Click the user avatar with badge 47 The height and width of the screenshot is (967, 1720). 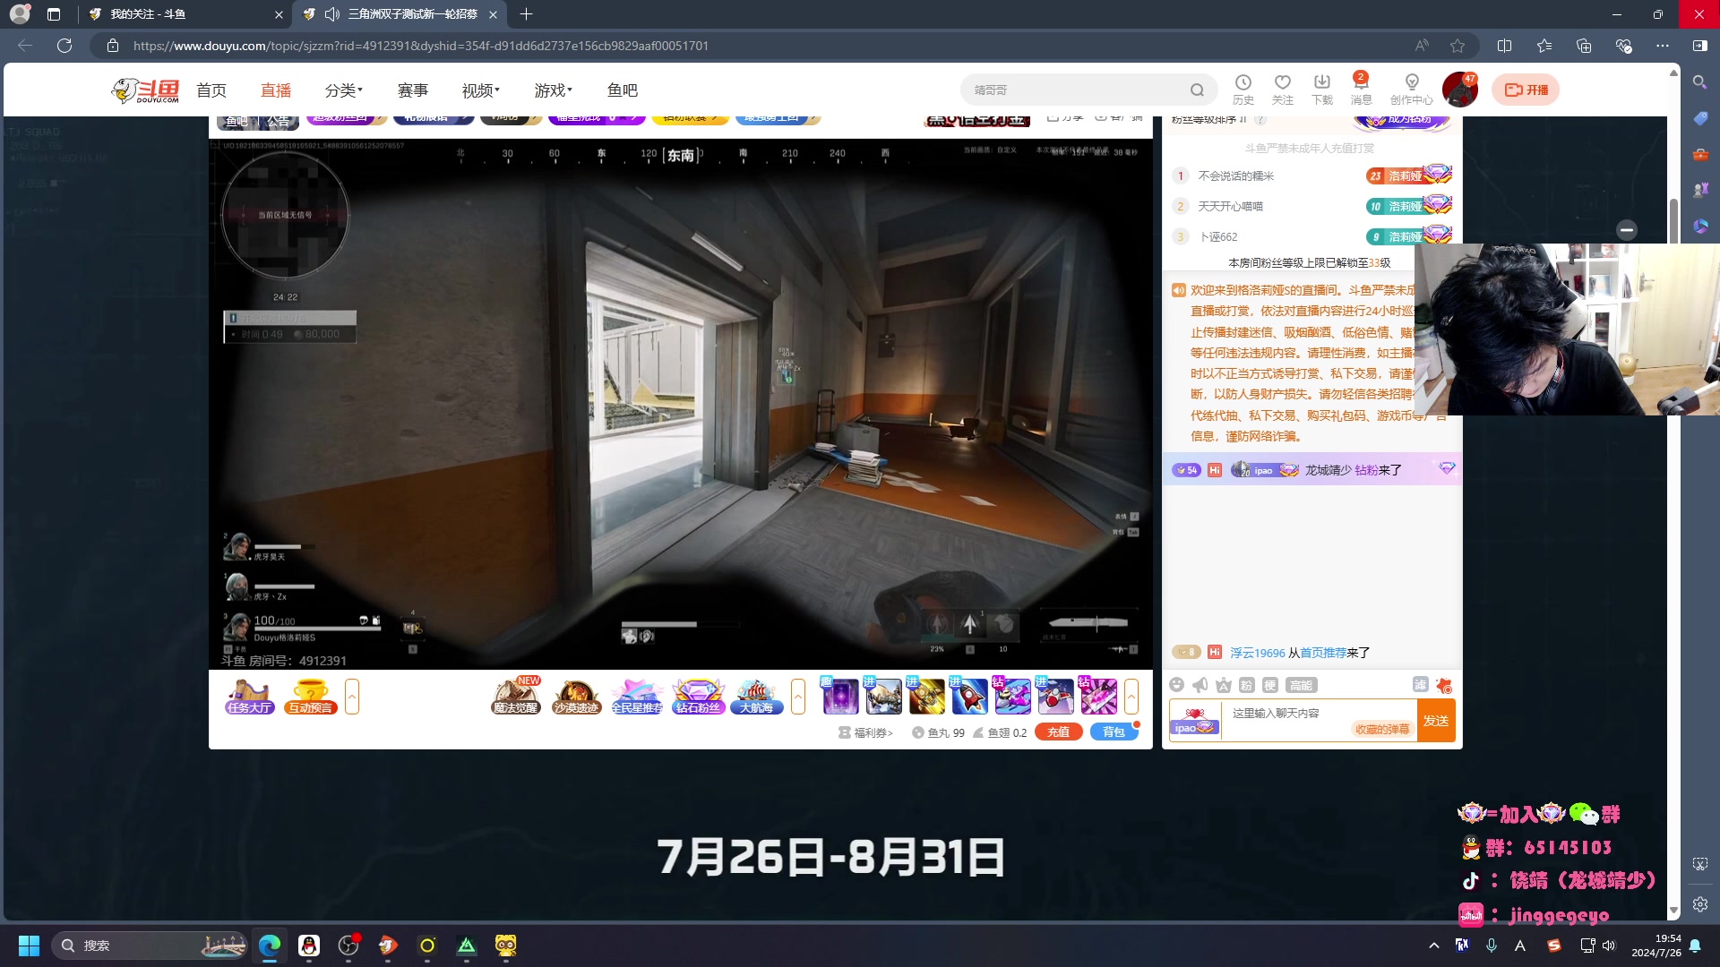tap(1460, 90)
